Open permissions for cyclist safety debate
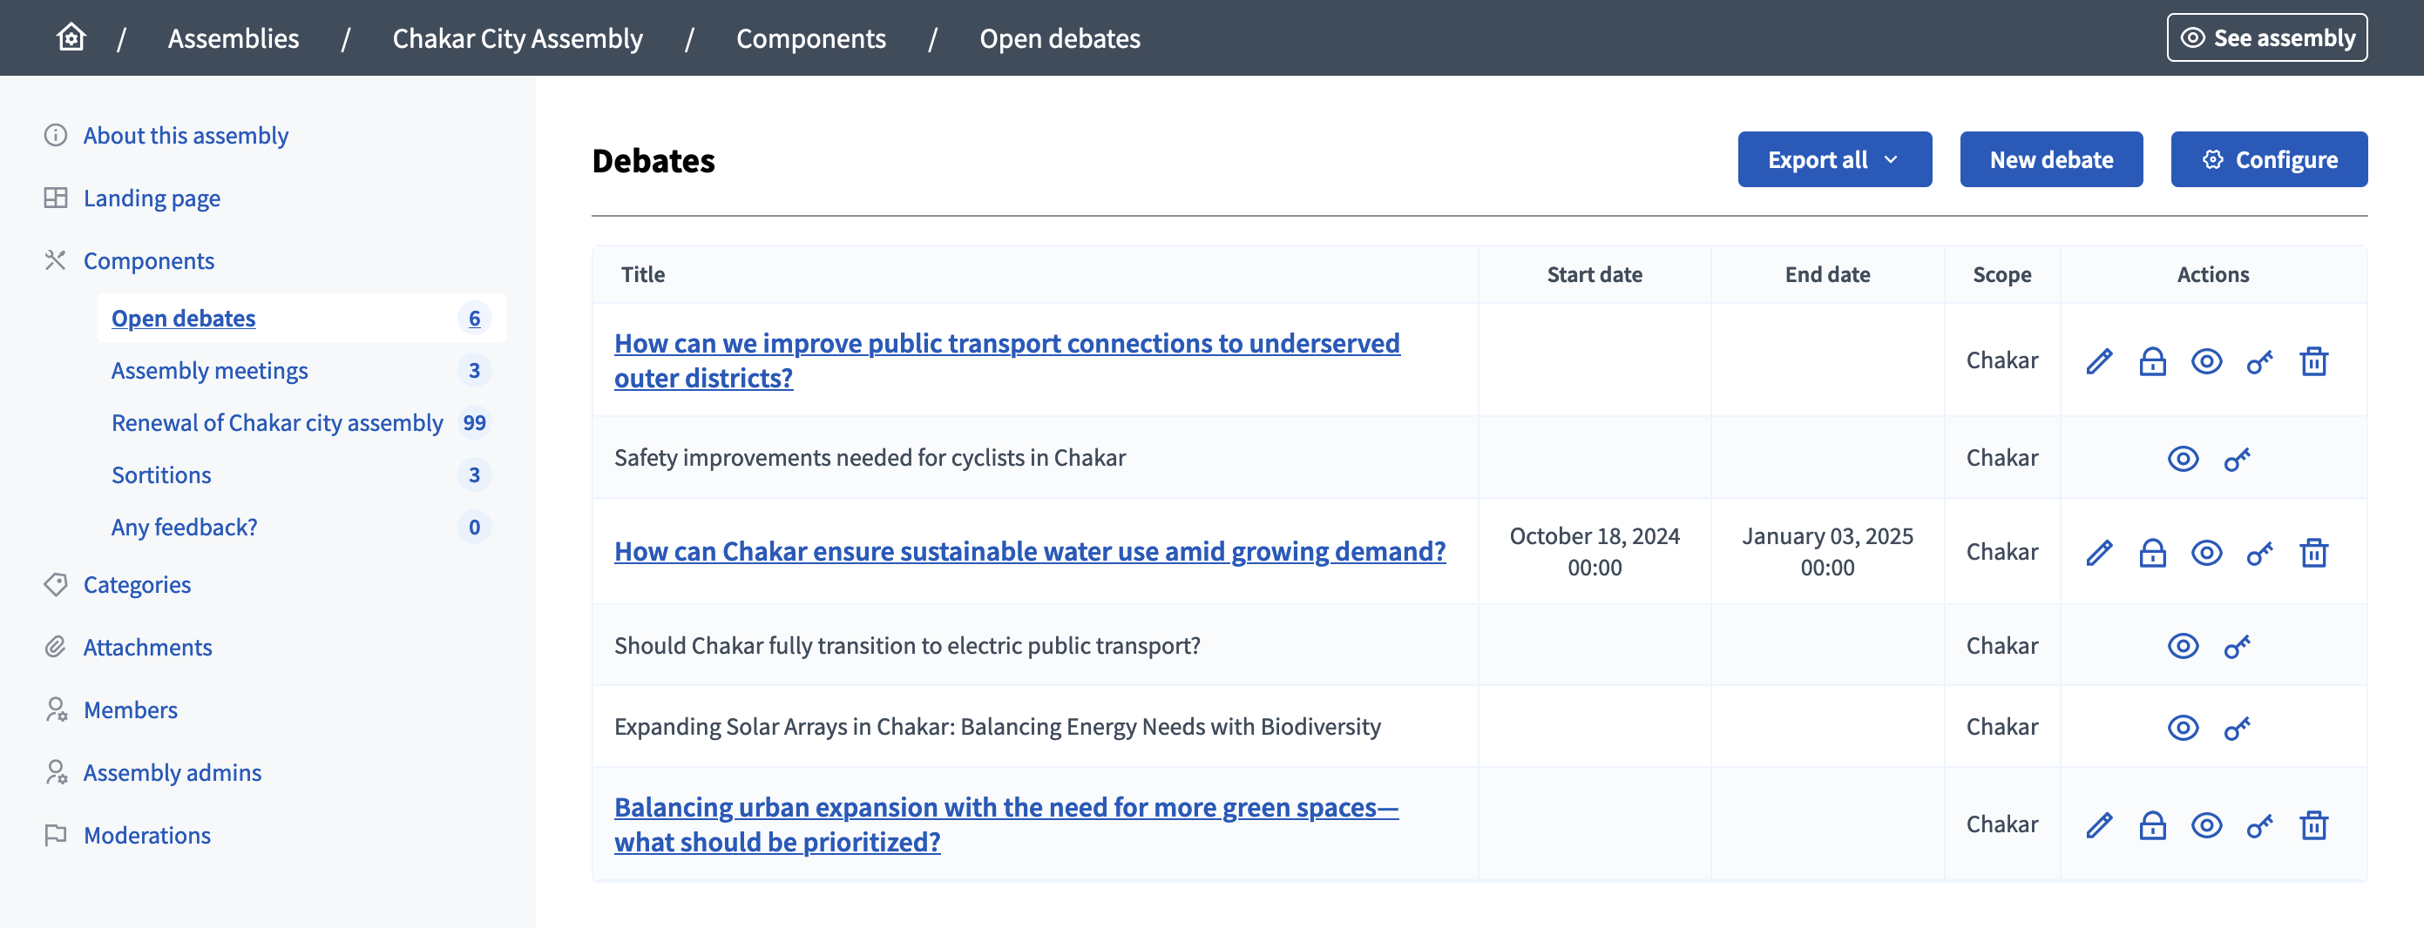Viewport: 2424px width, 928px height. (x=2237, y=459)
